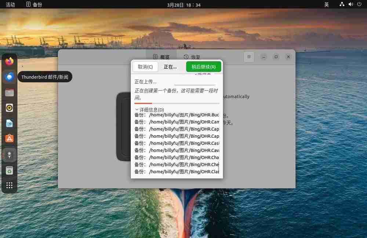
Task: Select the first OHR backup path entry
Action: (176, 115)
